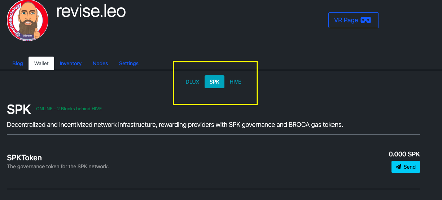Image resolution: width=442 pixels, height=200 pixels.
Task: Open the VR Page button label
Action: (346, 20)
